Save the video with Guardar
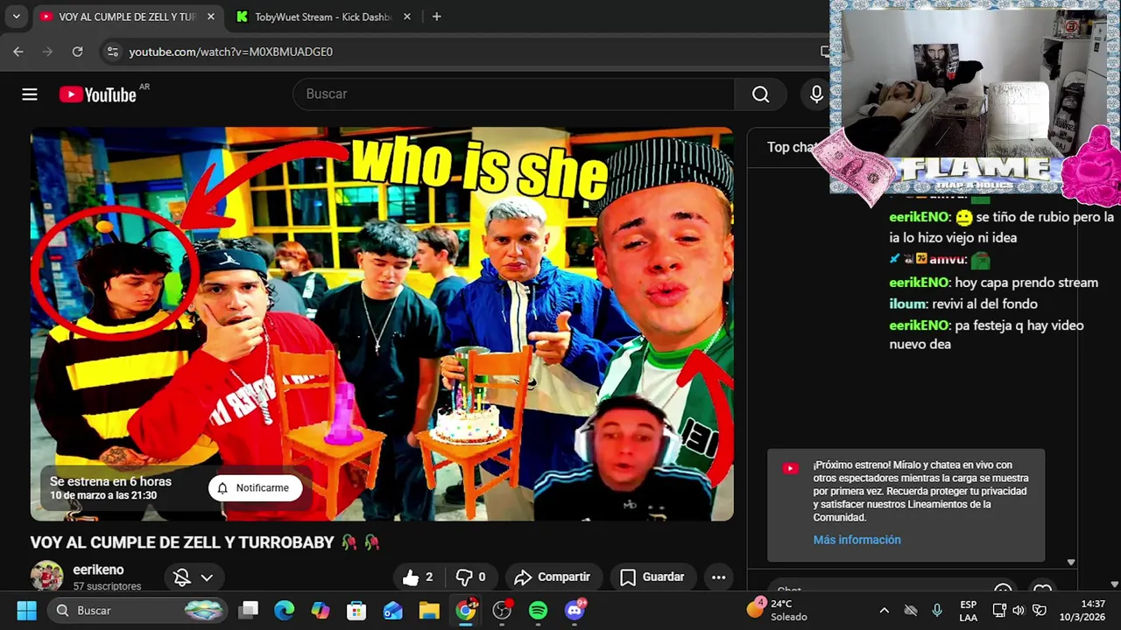 click(652, 577)
